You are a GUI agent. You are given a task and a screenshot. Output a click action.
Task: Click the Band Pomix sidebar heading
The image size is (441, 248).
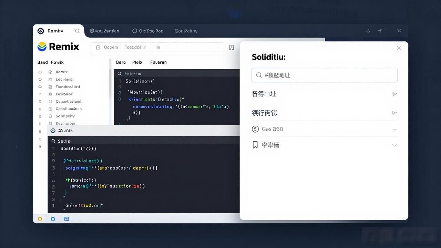click(x=51, y=62)
